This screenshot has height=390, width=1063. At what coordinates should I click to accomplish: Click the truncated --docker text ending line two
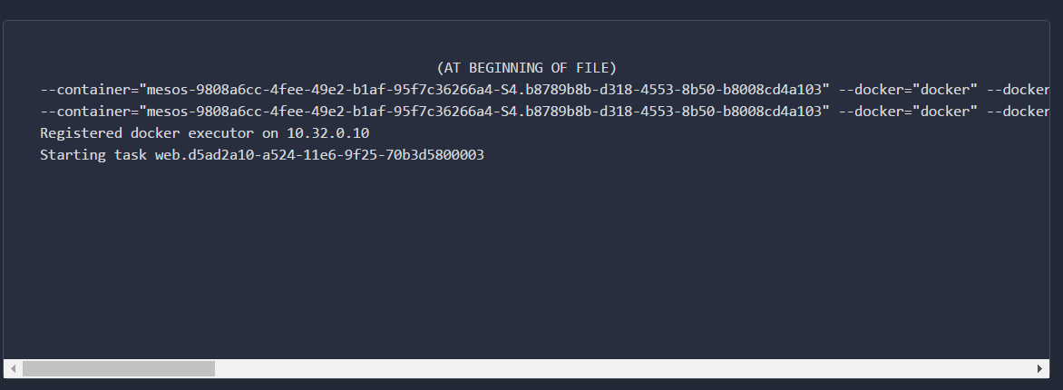pyautogui.click(x=1019, y=112)
